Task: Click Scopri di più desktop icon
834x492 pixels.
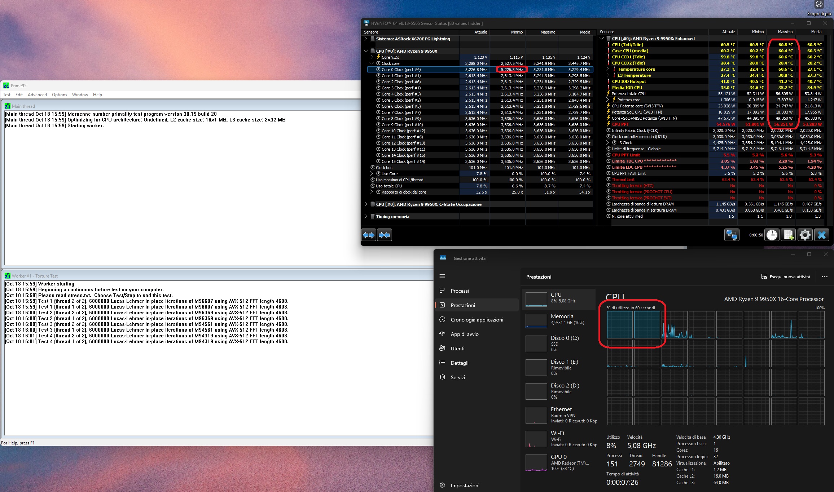Action: coord(819,9)
